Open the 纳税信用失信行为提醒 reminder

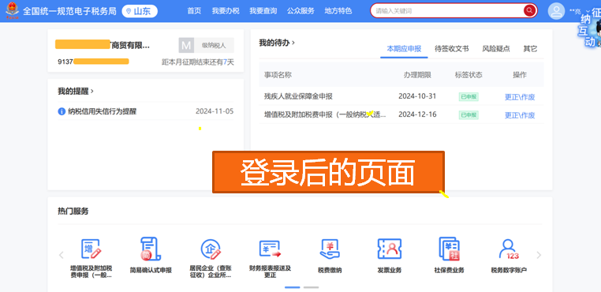click(x=103, y=111)
